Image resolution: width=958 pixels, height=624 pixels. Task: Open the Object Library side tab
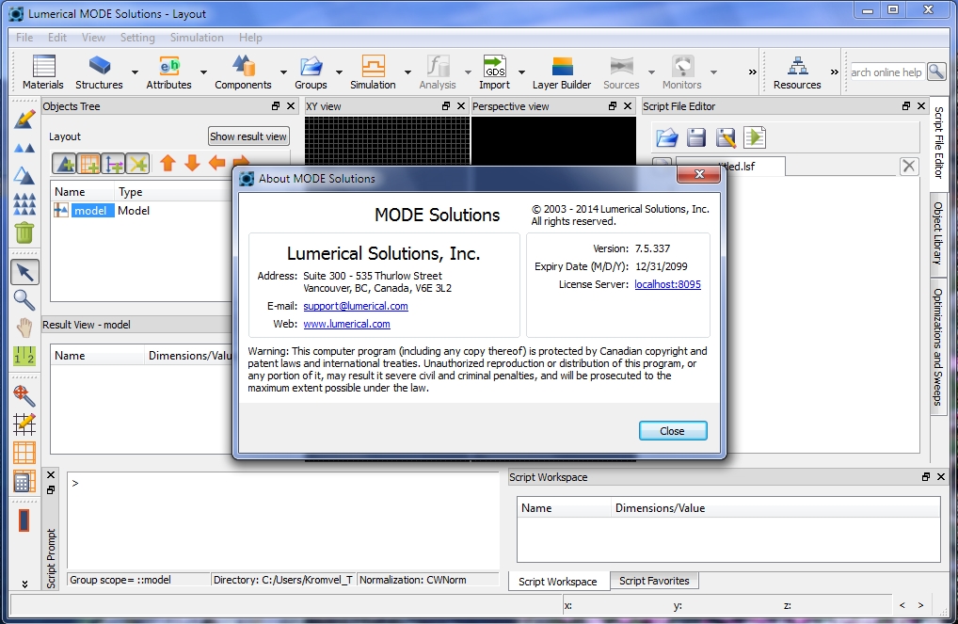point(938,232)
